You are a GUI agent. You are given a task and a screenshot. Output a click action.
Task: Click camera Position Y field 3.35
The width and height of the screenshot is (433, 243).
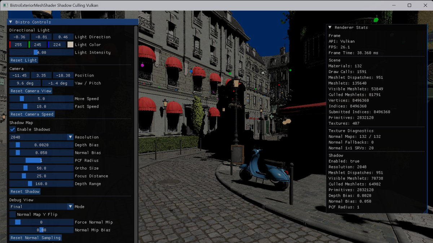[41, 76]
